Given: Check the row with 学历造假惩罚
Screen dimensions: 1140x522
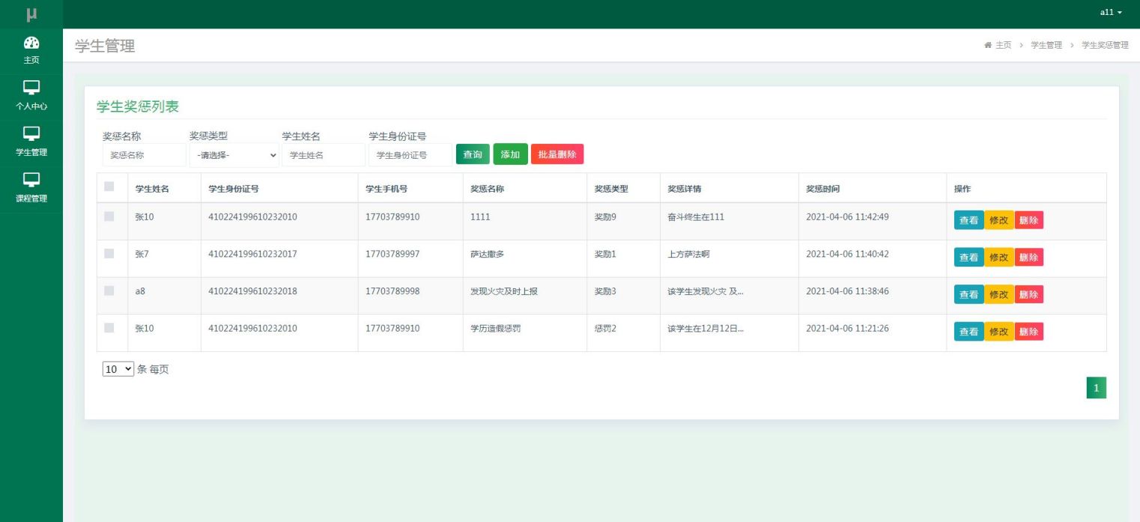Looking at the screenshot, I should [109, 328].
